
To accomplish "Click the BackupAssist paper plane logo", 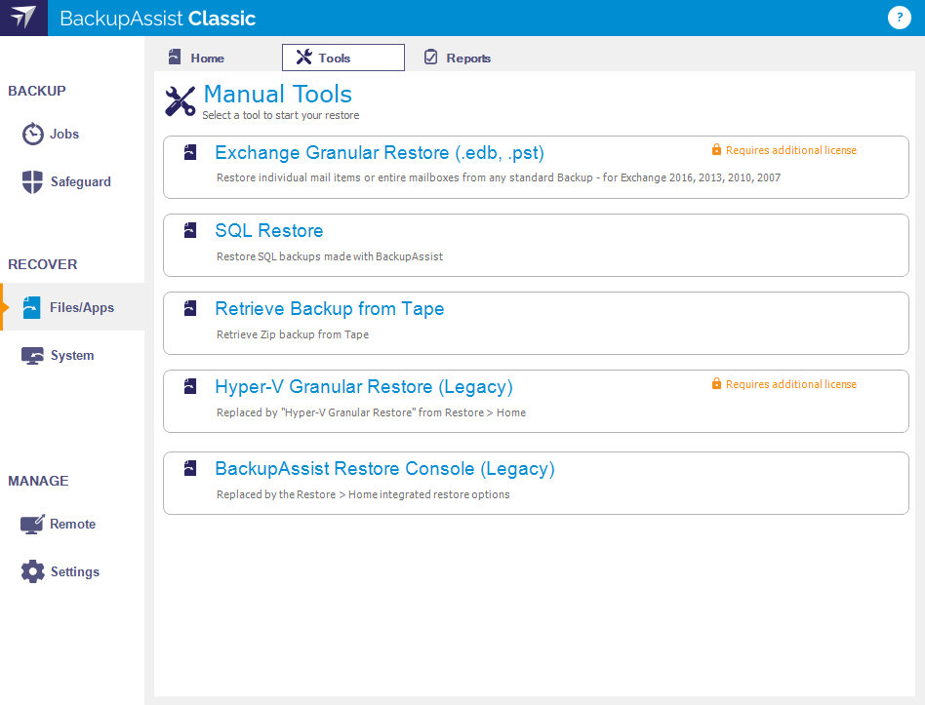I will click(x=23, y=18).
